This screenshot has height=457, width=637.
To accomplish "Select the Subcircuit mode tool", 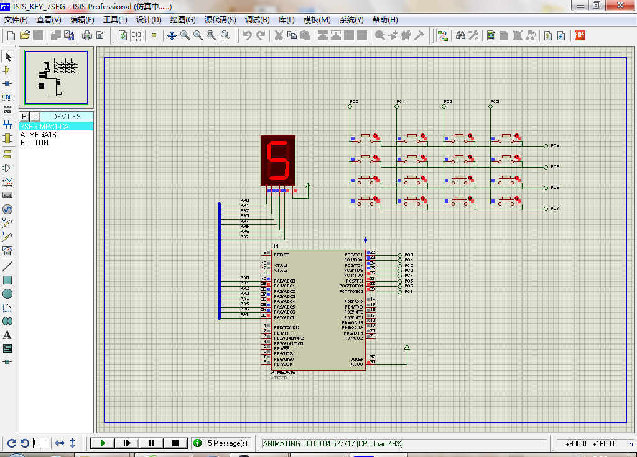I will click(x=7, y=138).
